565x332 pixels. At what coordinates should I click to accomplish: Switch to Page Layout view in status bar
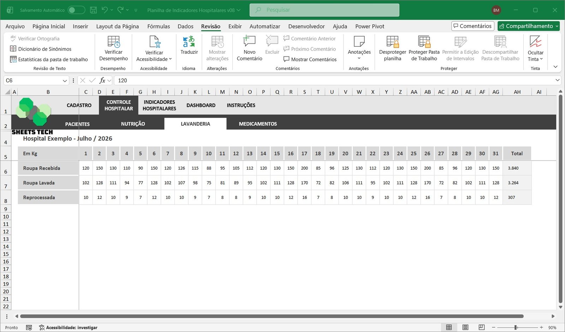point(465,327)
